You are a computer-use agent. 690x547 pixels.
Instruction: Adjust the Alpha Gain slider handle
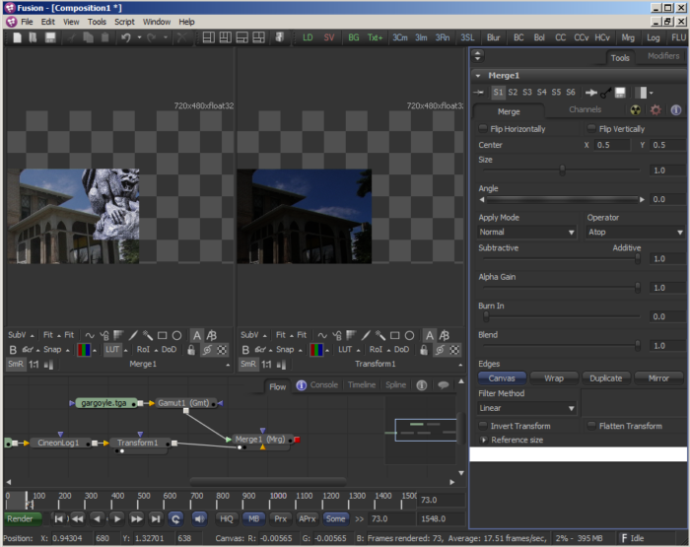[x=638, y=288]
